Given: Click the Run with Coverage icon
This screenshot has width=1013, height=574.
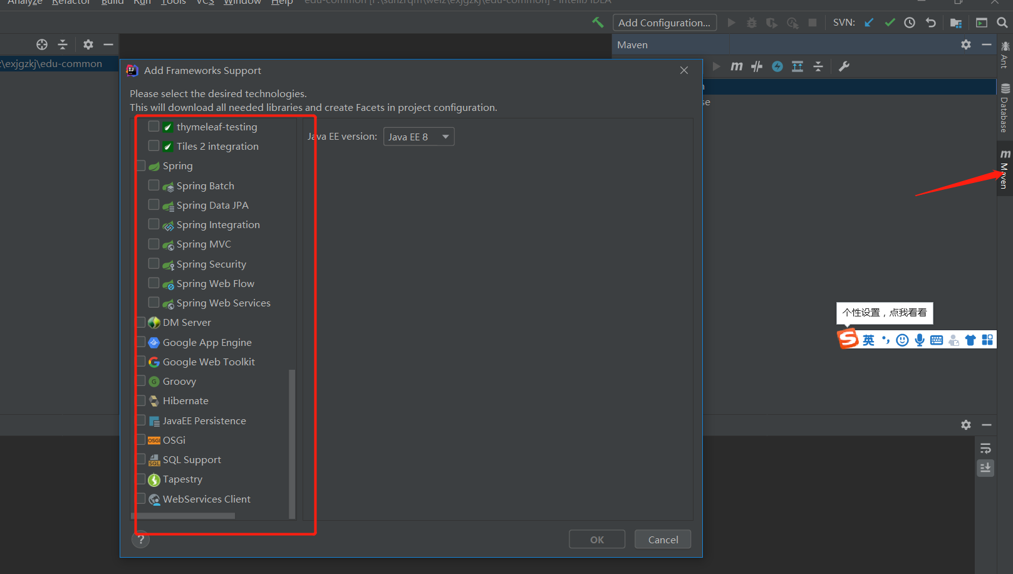Looking at the screenshot, I should tap(772, 23).
